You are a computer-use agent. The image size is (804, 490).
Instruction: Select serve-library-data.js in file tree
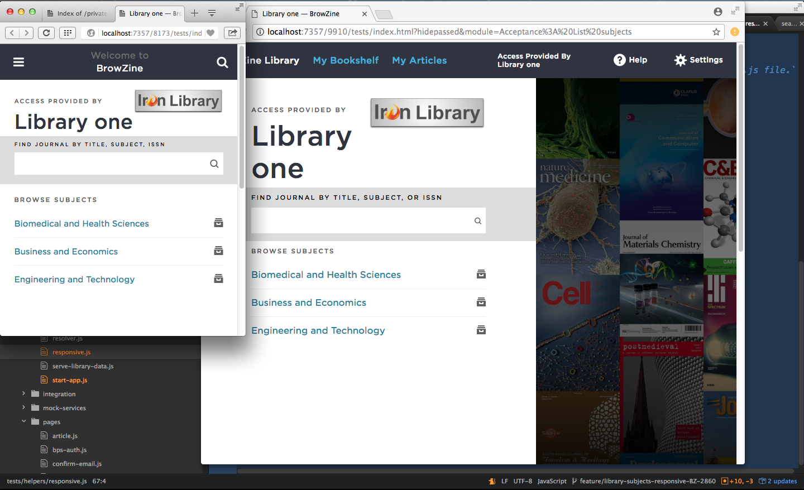click(83, 366)
